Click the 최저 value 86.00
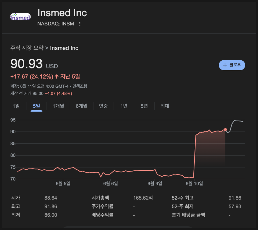Screen dimensions: 258x230 point(51,215)
